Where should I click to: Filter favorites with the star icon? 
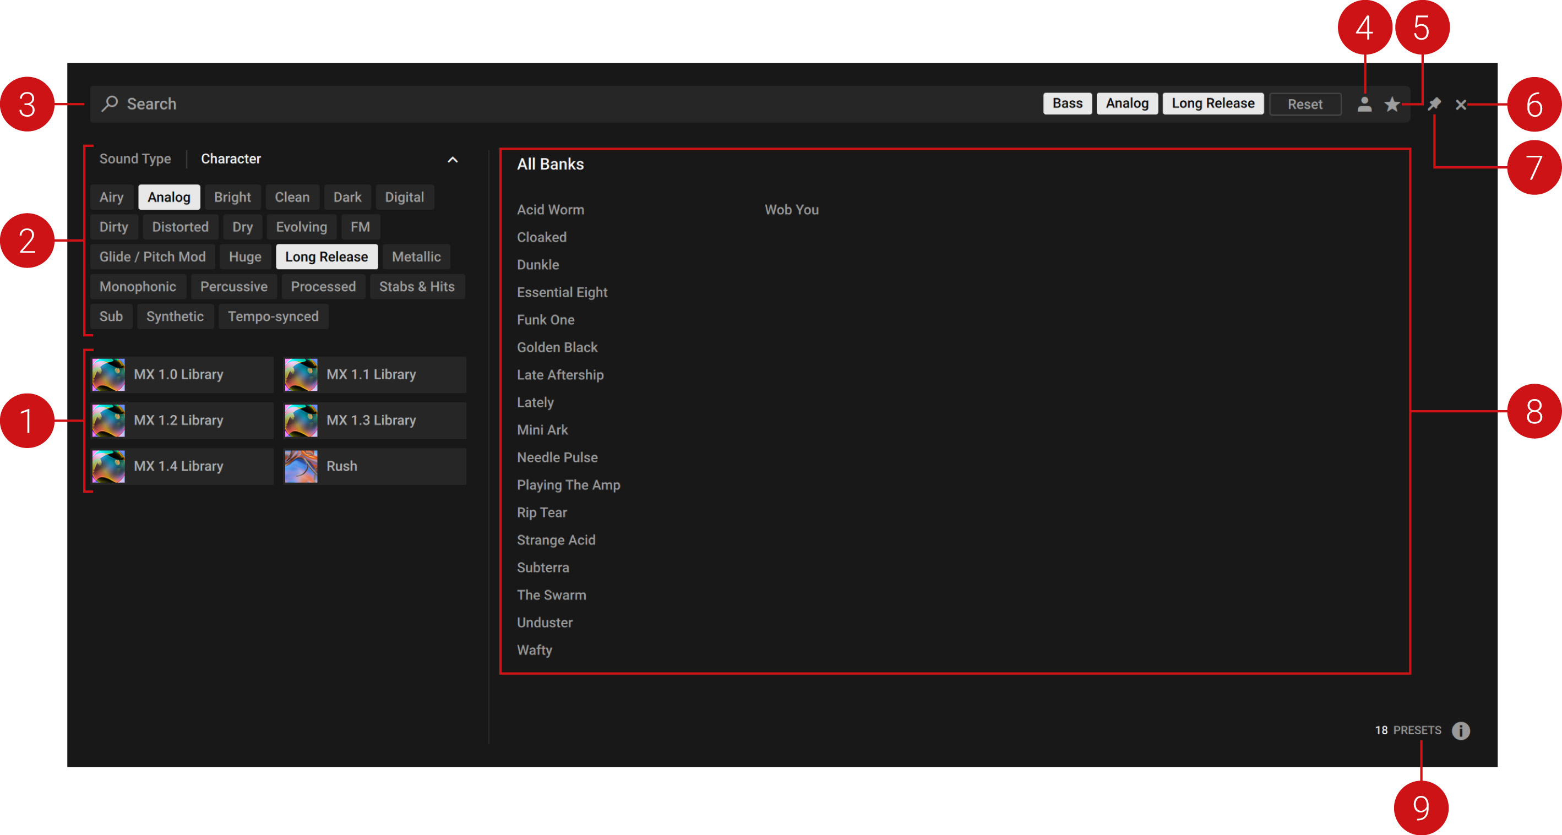[x=1392, y=104]
